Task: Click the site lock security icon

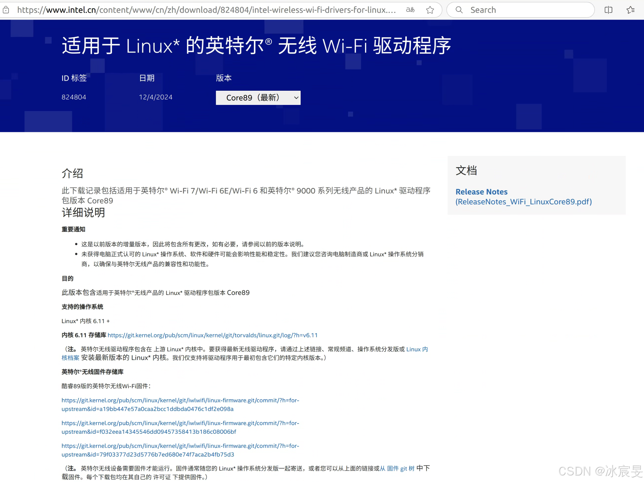Action: coord(6,10)
